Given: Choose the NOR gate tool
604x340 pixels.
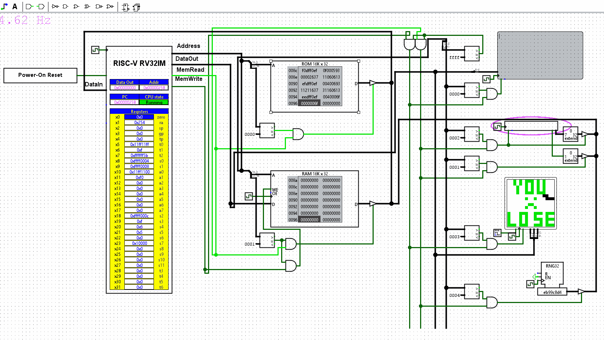Looking at the screenshot, I should (x=110, y=6).
